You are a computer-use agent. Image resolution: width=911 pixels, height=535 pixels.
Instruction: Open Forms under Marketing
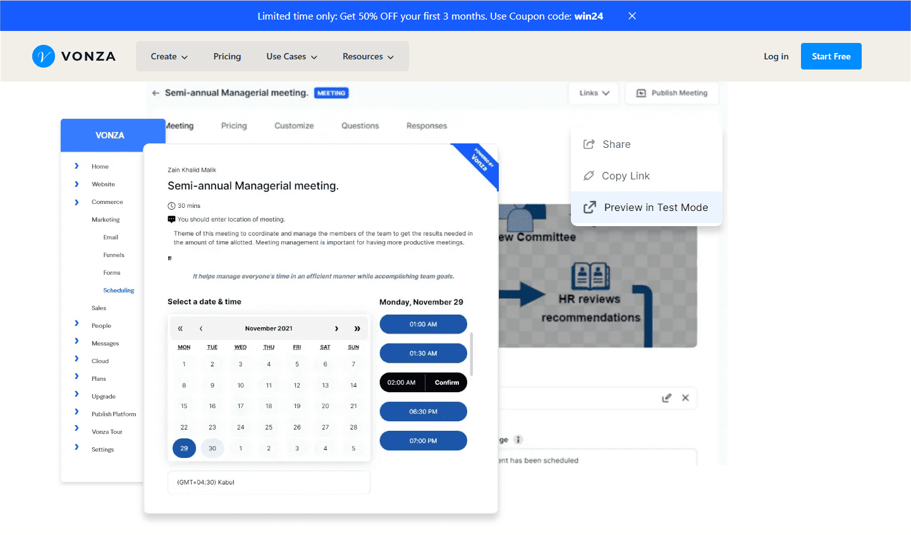(112, 273)
